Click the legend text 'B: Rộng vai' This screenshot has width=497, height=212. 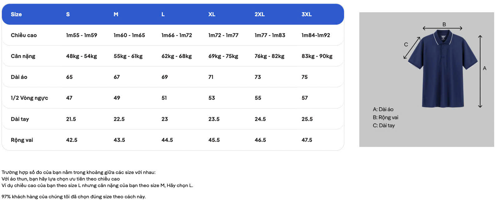386,118
